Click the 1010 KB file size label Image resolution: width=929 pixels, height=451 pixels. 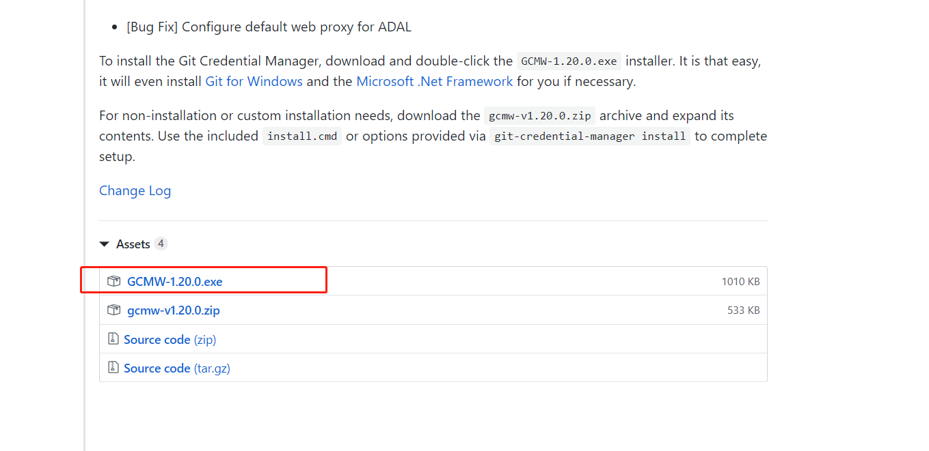740,282
